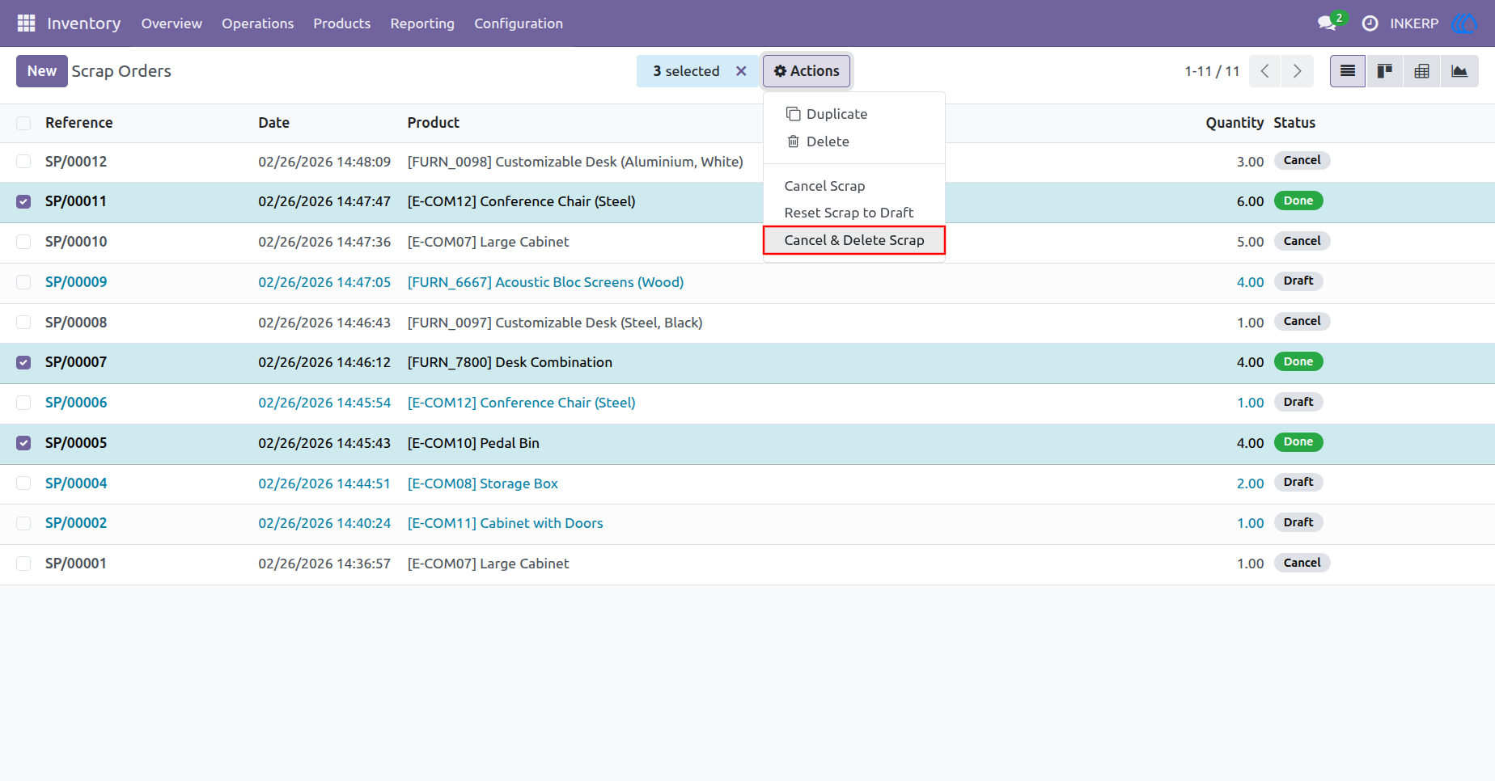Screen dimensions: 1495x781
Task: Click the user avatar logo icon
Action: point(1464,23)
